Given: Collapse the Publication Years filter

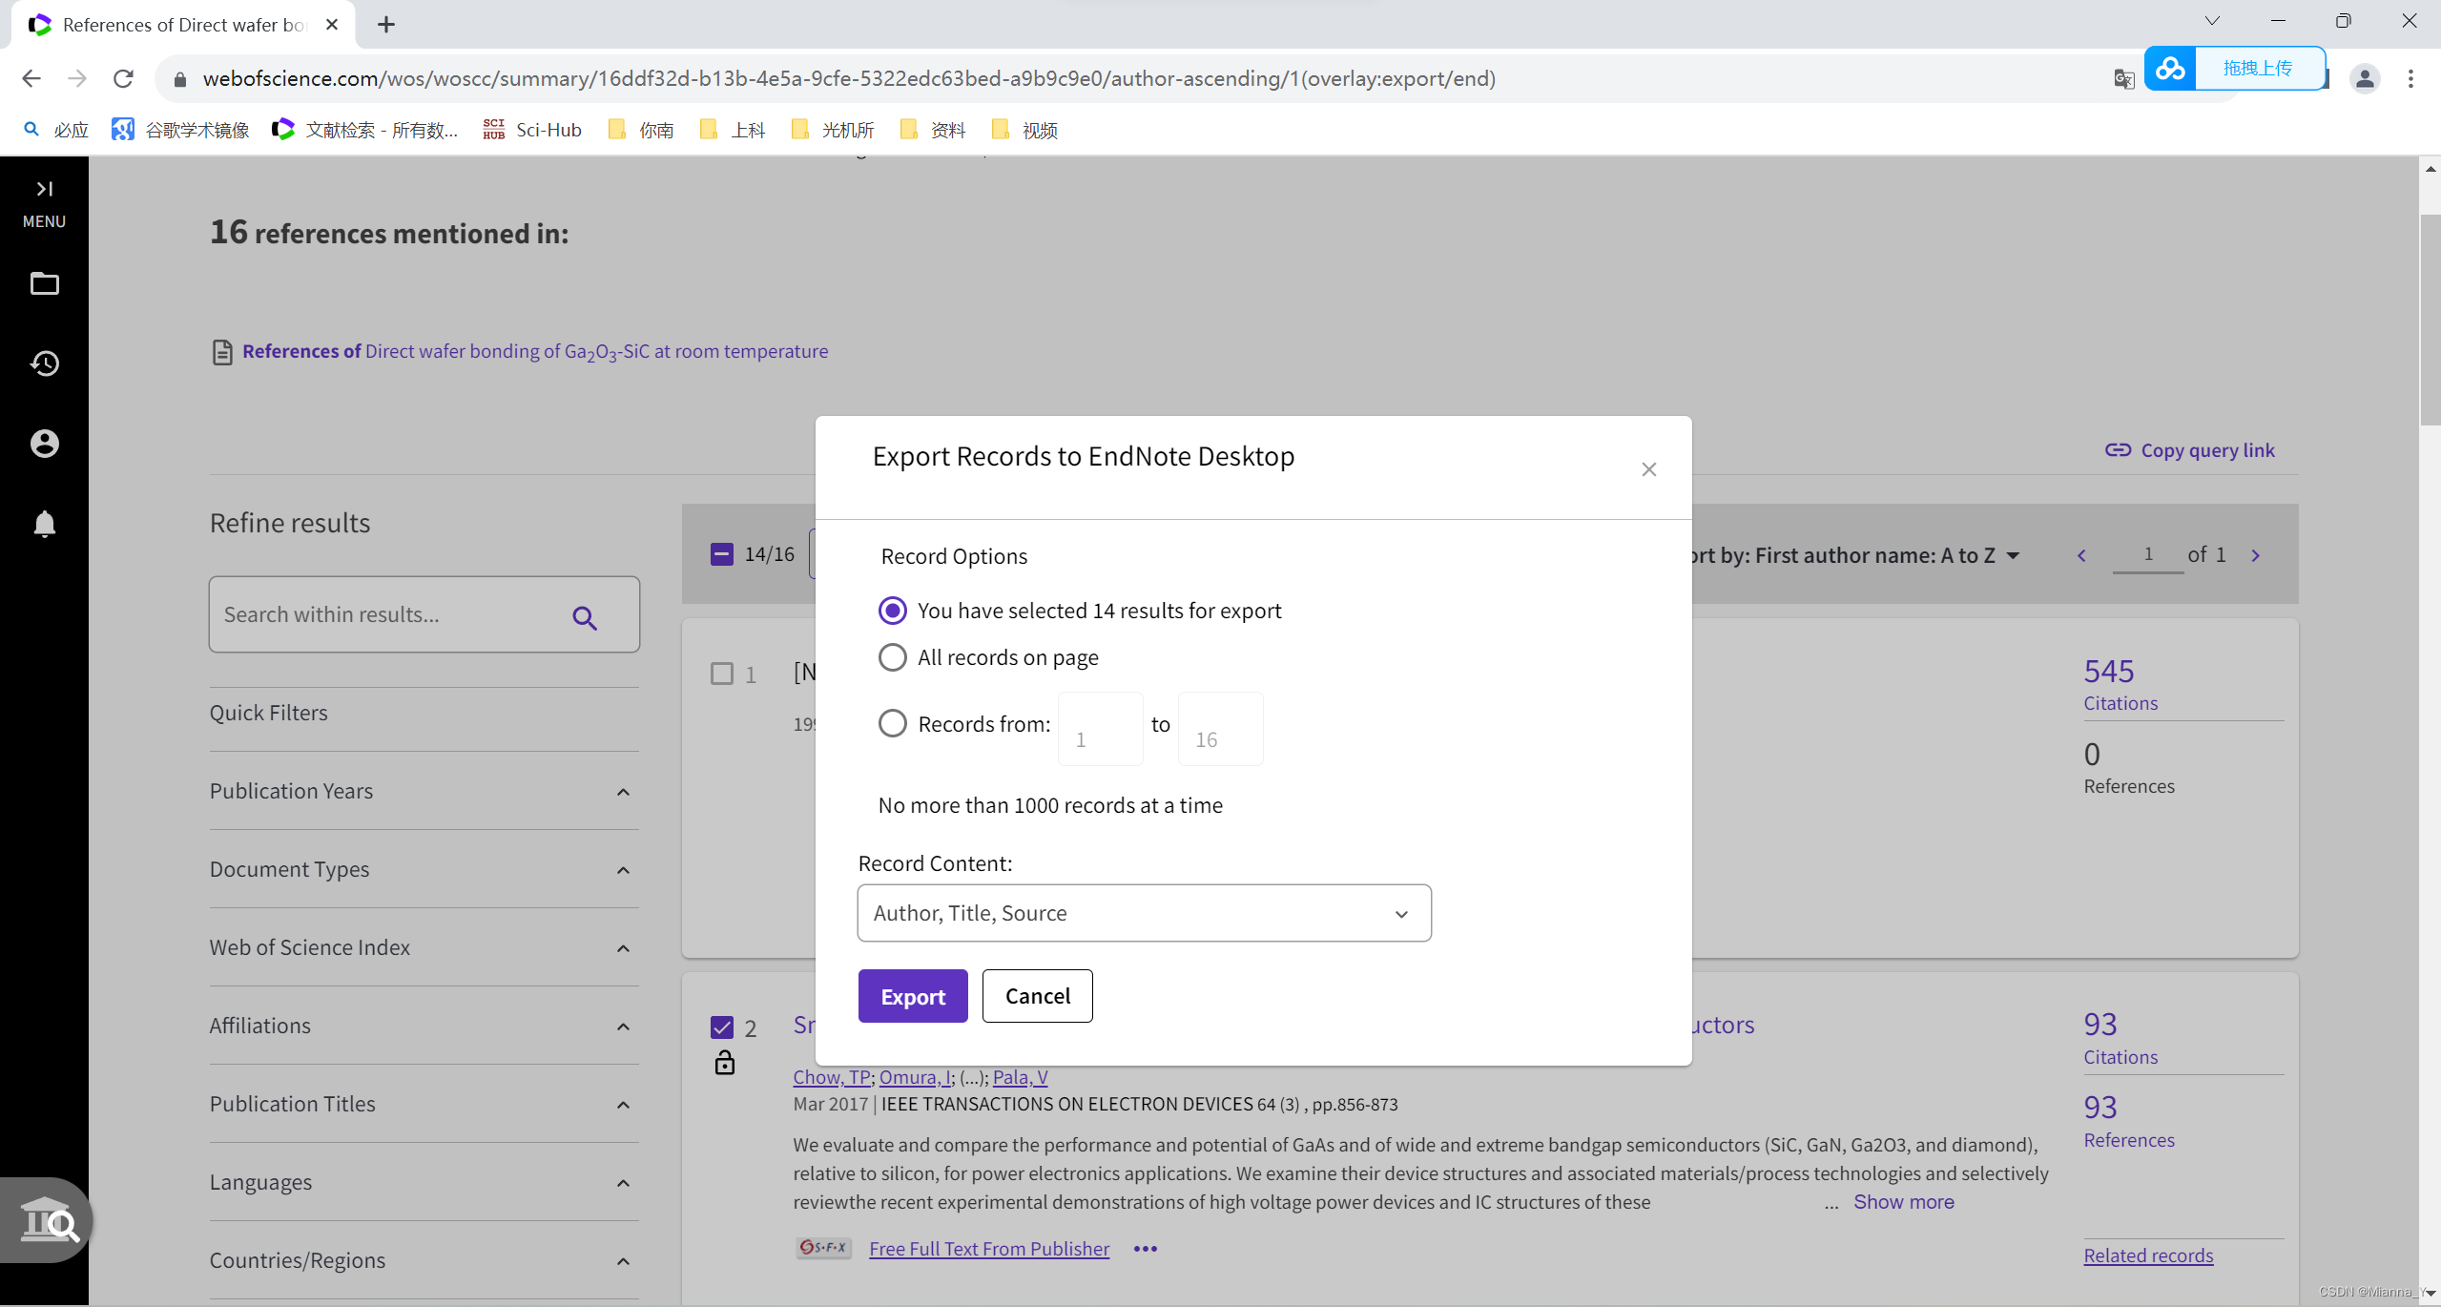Looking at the screenshot, I should tap(623, 792).
